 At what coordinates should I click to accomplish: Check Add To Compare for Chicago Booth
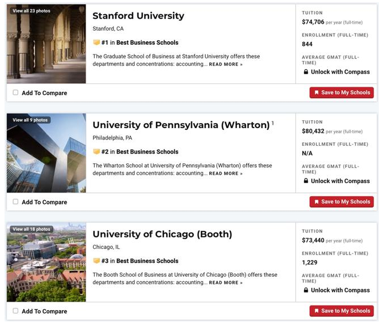[x=15, y=311]
